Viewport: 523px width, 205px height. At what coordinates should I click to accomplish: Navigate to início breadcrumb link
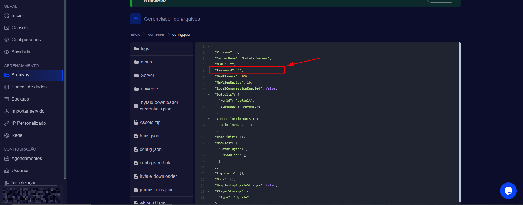point(135,34)
